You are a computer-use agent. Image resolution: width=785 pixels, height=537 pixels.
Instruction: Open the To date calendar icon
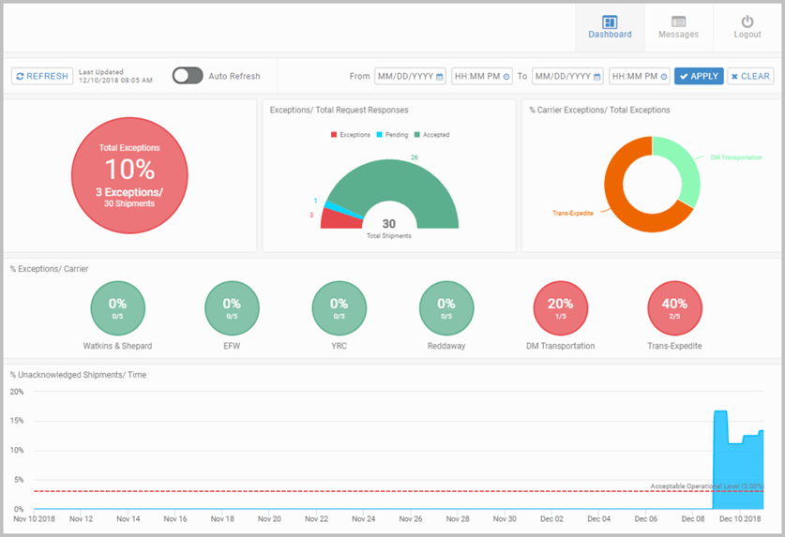coord(597,77)
